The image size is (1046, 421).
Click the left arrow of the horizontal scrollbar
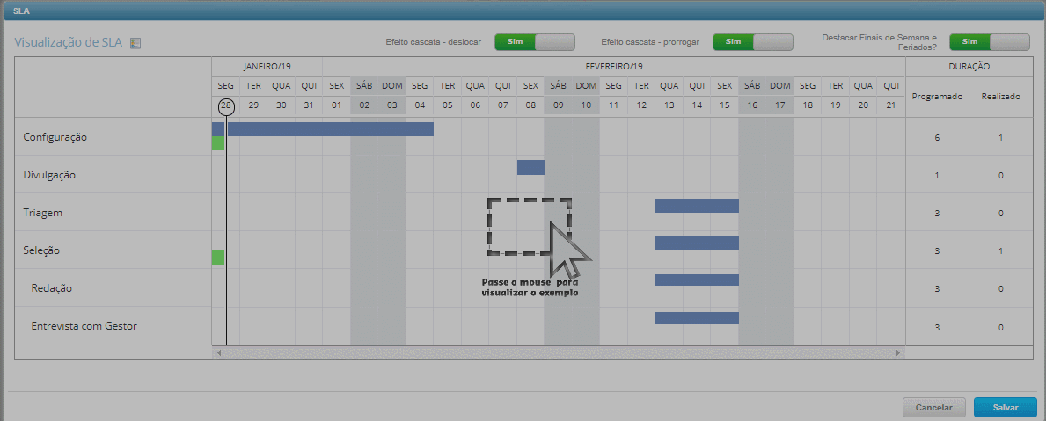click(219, 352)
